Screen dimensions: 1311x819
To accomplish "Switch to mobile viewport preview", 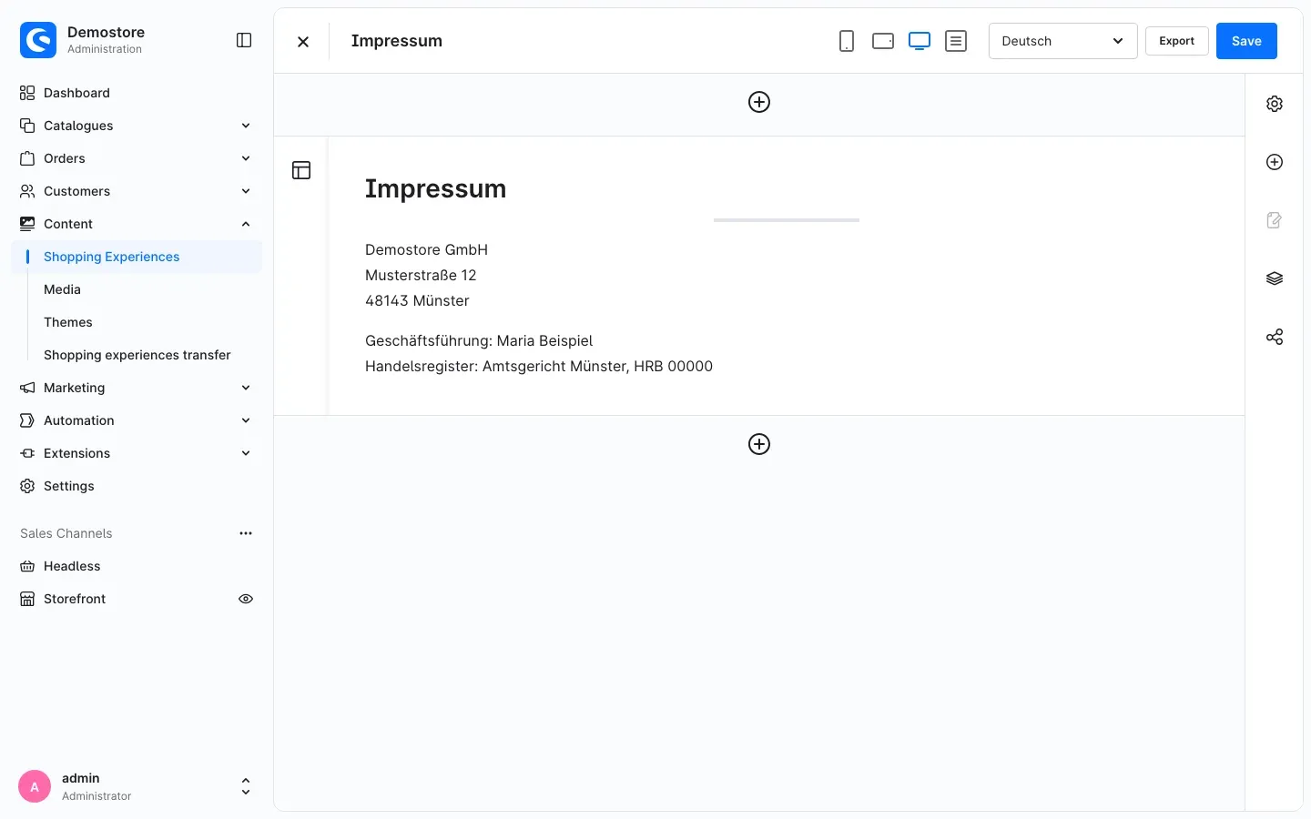I will pyautogui.click(x=847, y=41).
